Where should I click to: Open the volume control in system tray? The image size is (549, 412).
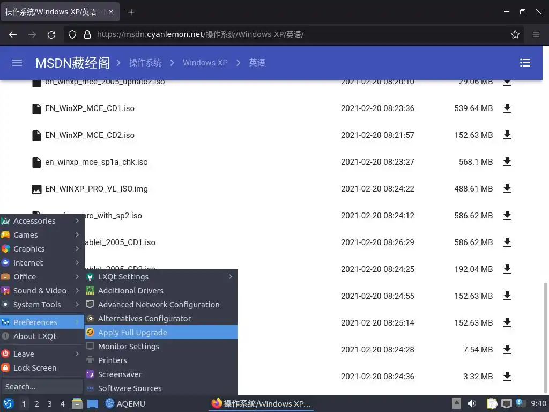click(472, 403)
